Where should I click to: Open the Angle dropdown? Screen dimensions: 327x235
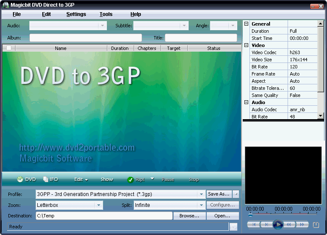point(233,26)
